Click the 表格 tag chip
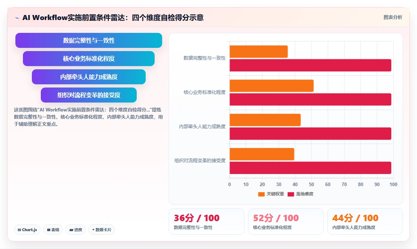The image size is (417, 249). [x=53, y=230]
